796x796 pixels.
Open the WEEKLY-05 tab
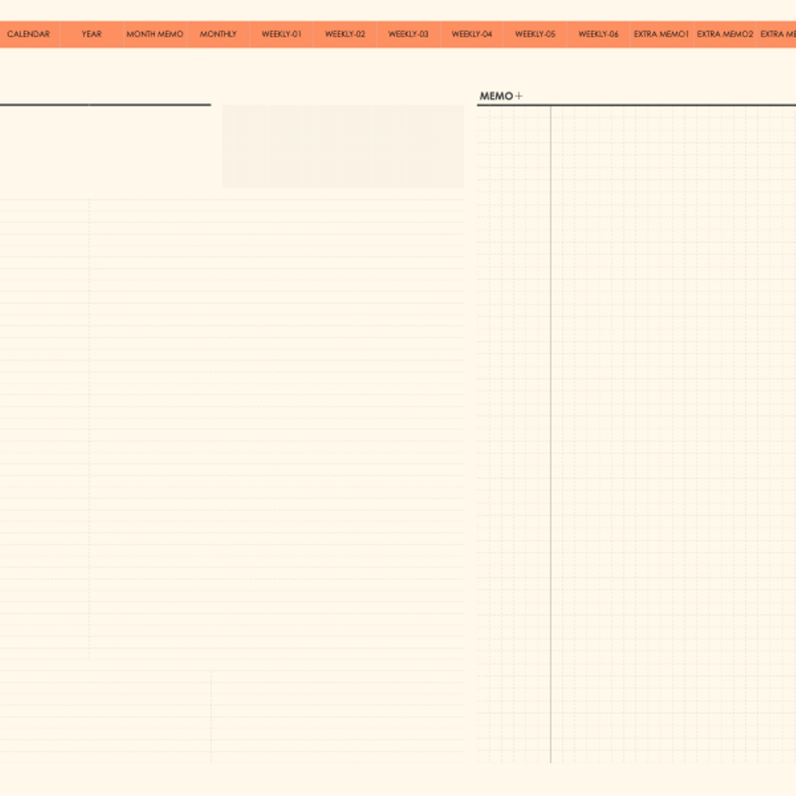(x=535, y=34)
